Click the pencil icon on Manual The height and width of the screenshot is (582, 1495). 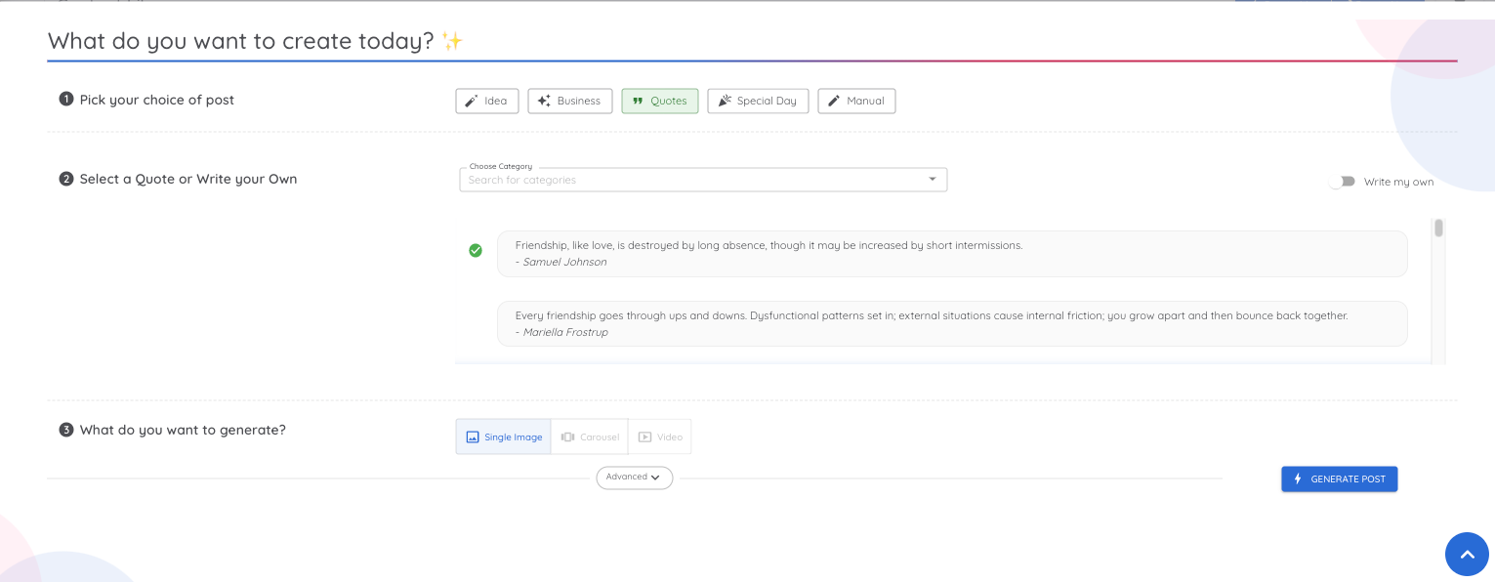833,101
